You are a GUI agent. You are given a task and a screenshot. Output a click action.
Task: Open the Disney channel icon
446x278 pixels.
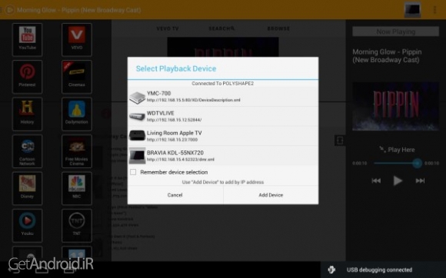click(x=28, y=188)
